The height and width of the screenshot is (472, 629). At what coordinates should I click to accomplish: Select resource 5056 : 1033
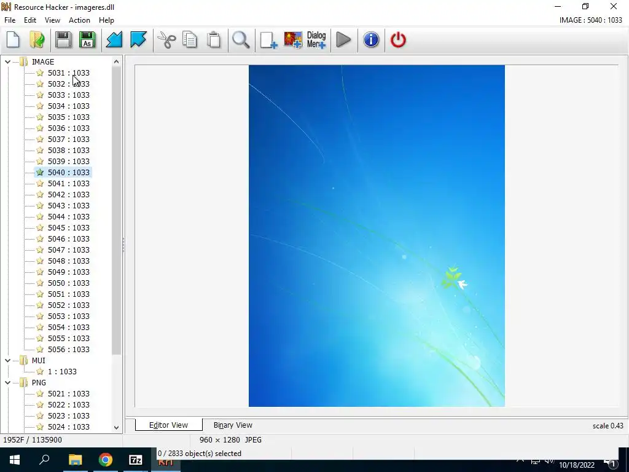tap(69, 350)
